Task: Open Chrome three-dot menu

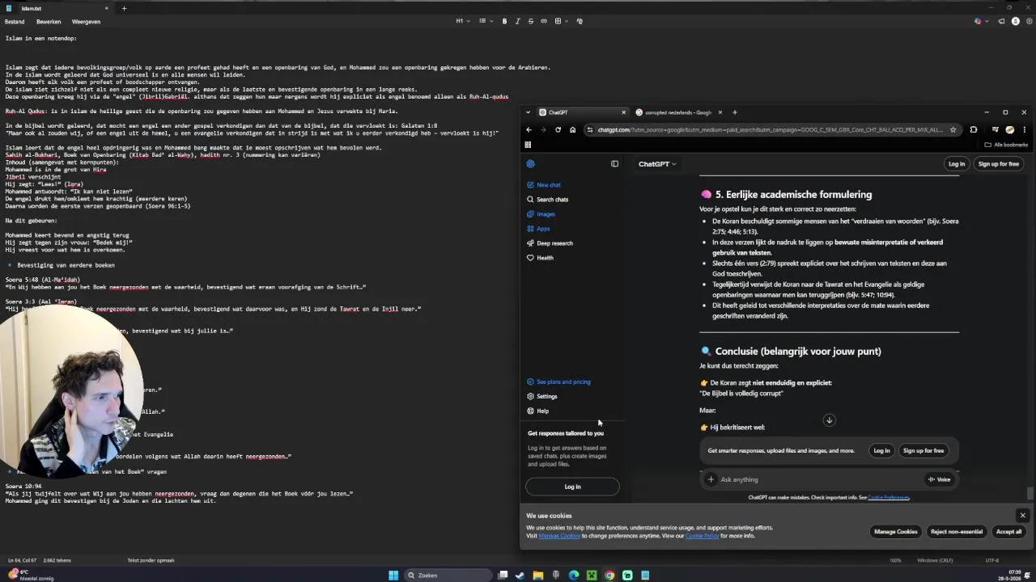Action: click(x=1024, y=129)
